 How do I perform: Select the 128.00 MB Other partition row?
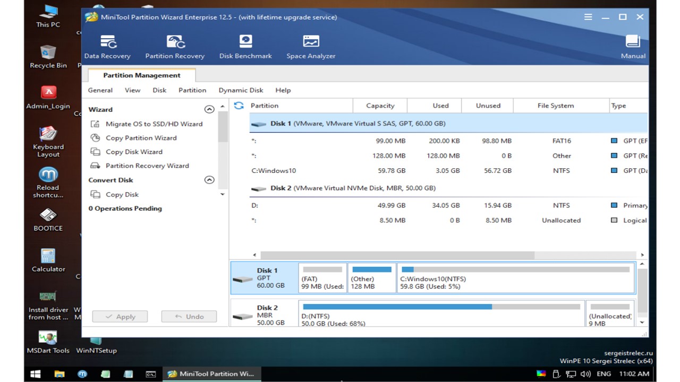point(449,156)
